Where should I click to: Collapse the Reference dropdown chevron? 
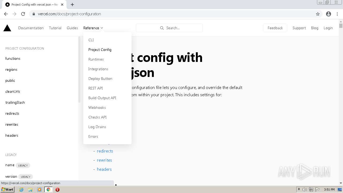pos(102,28)
